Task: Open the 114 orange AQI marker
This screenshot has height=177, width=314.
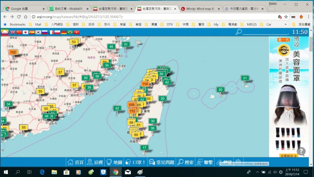Action: (x=145, y=84)
